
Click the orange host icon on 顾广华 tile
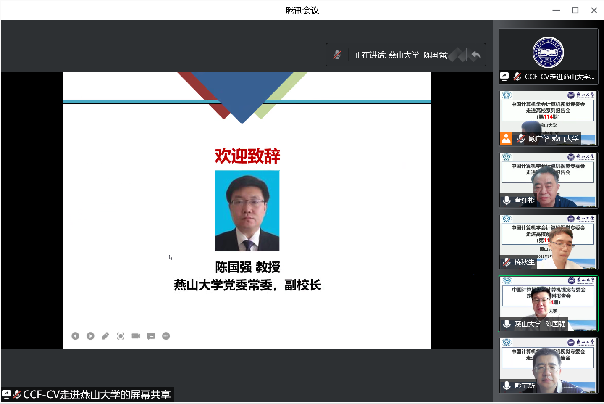506,138
